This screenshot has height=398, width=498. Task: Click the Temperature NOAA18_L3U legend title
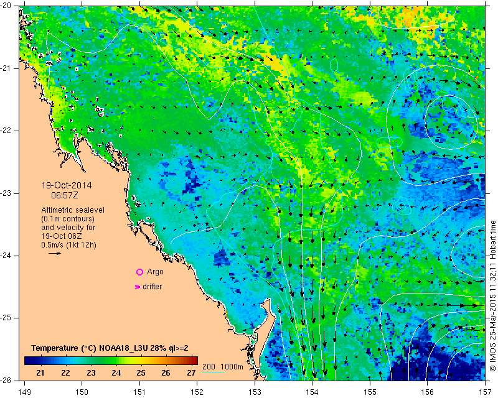110,348
